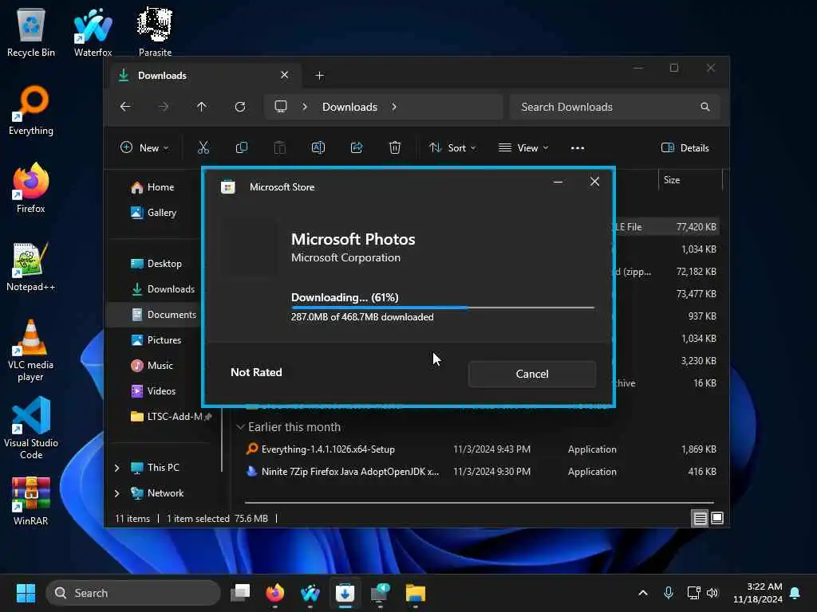Open Recycle Bin desktop icon
The height and width of the screenshot is (612, 817).
[31, 33]
